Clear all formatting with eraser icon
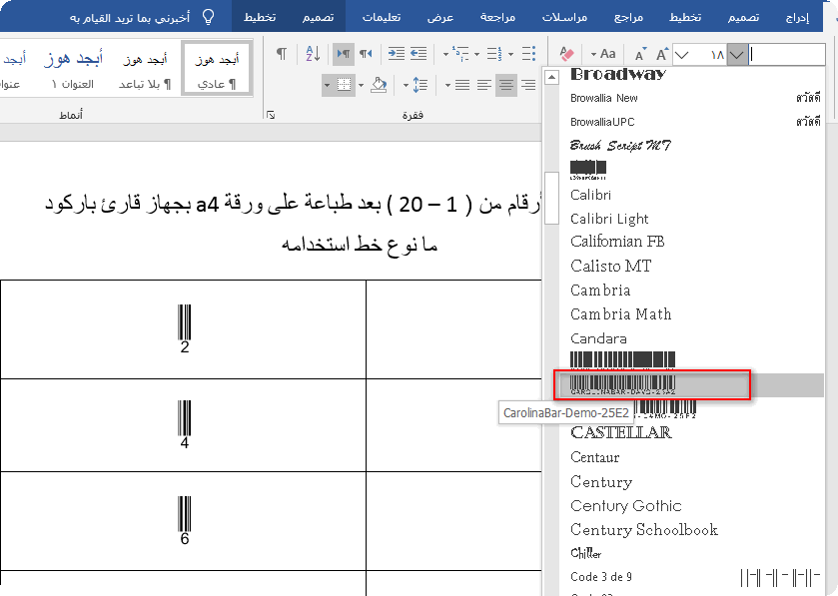Viewport: 838px width, 596px height. click(x=566, y=54)
